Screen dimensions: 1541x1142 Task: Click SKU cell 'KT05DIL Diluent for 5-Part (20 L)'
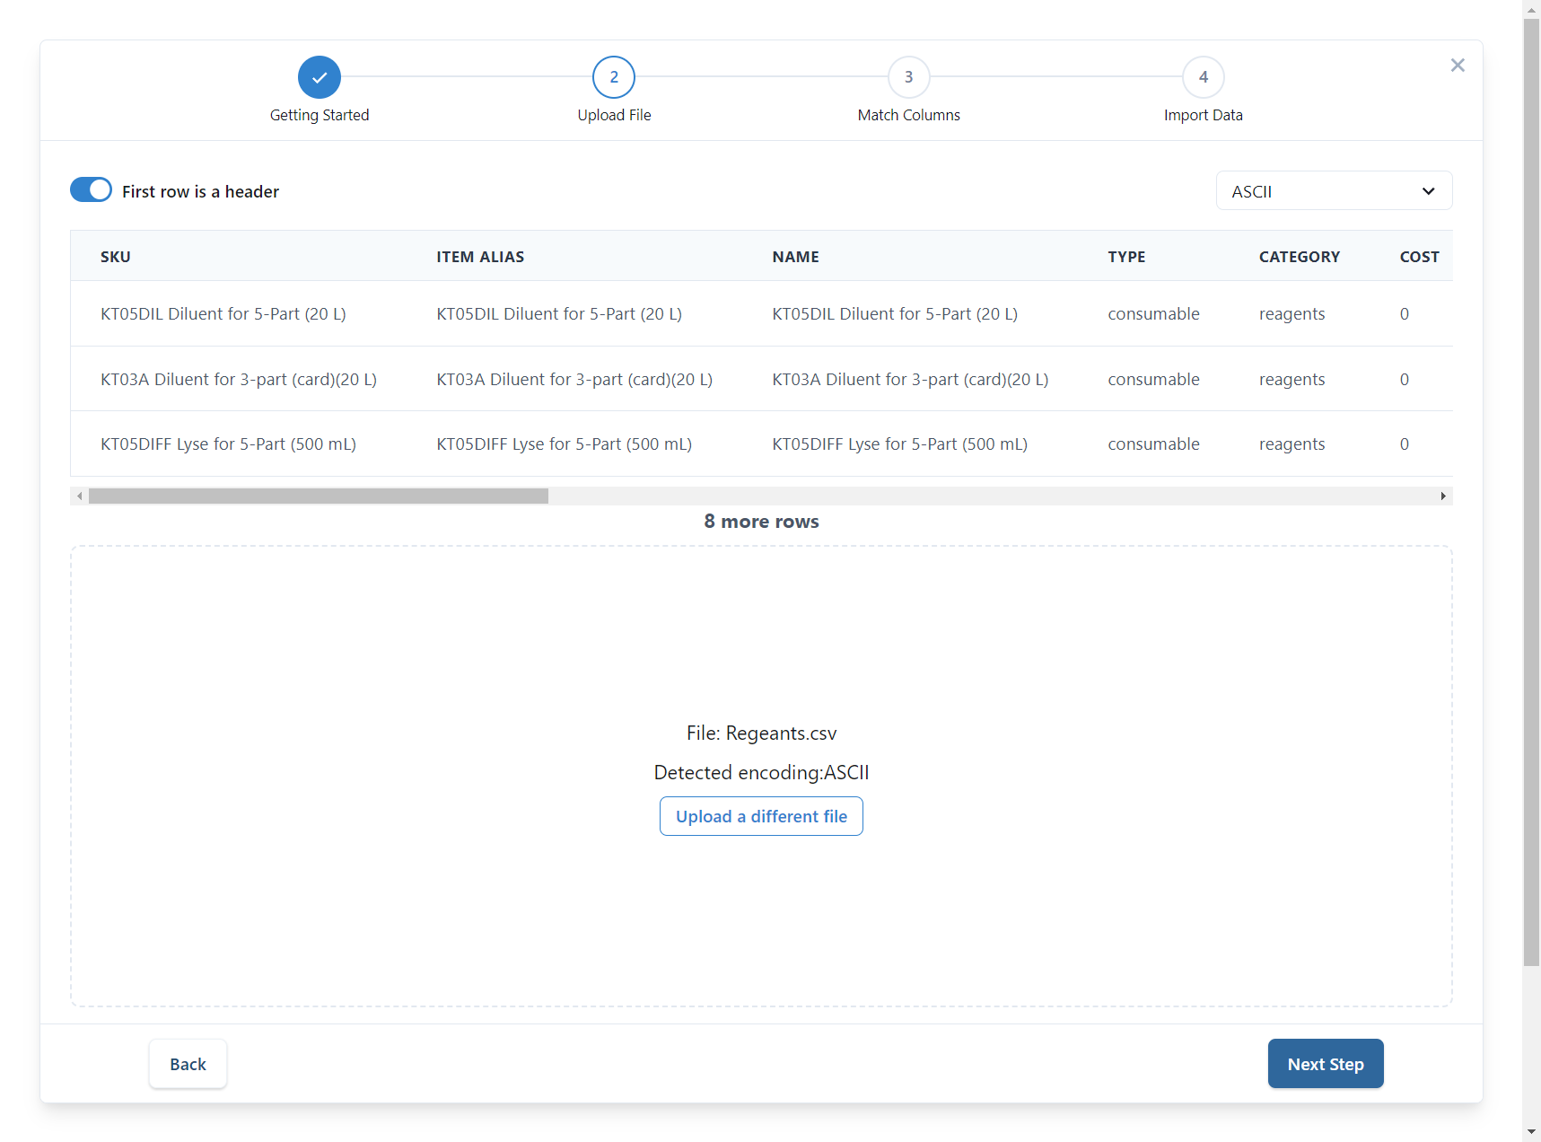point(223,313)
